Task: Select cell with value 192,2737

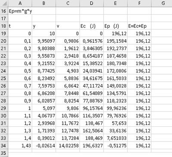Action: [115, 48]
